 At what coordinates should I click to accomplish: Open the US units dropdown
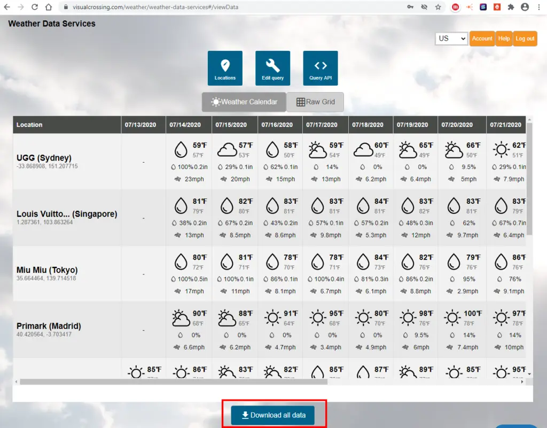[x=451, y=39]
